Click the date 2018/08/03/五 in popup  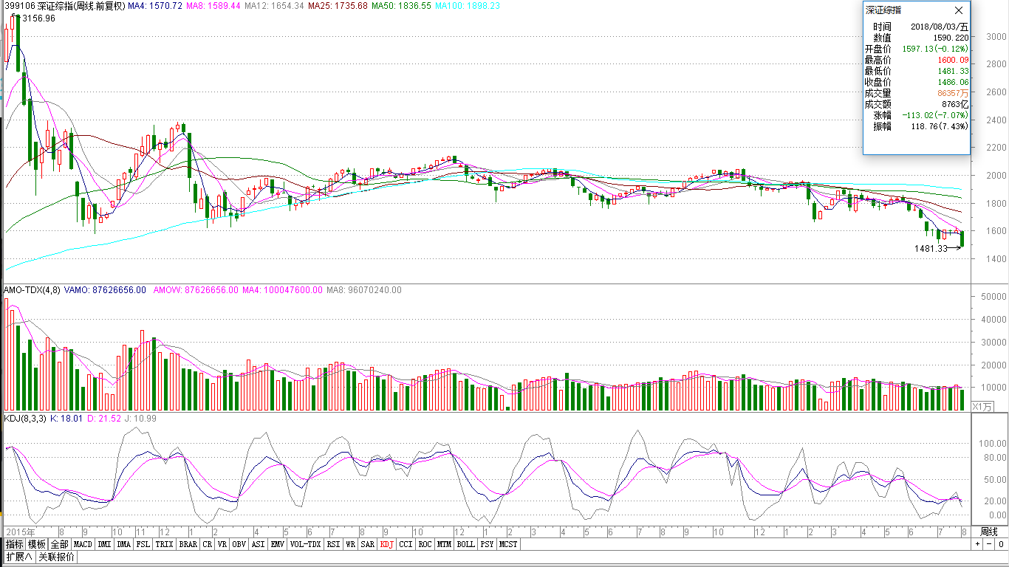click(939, 27)
